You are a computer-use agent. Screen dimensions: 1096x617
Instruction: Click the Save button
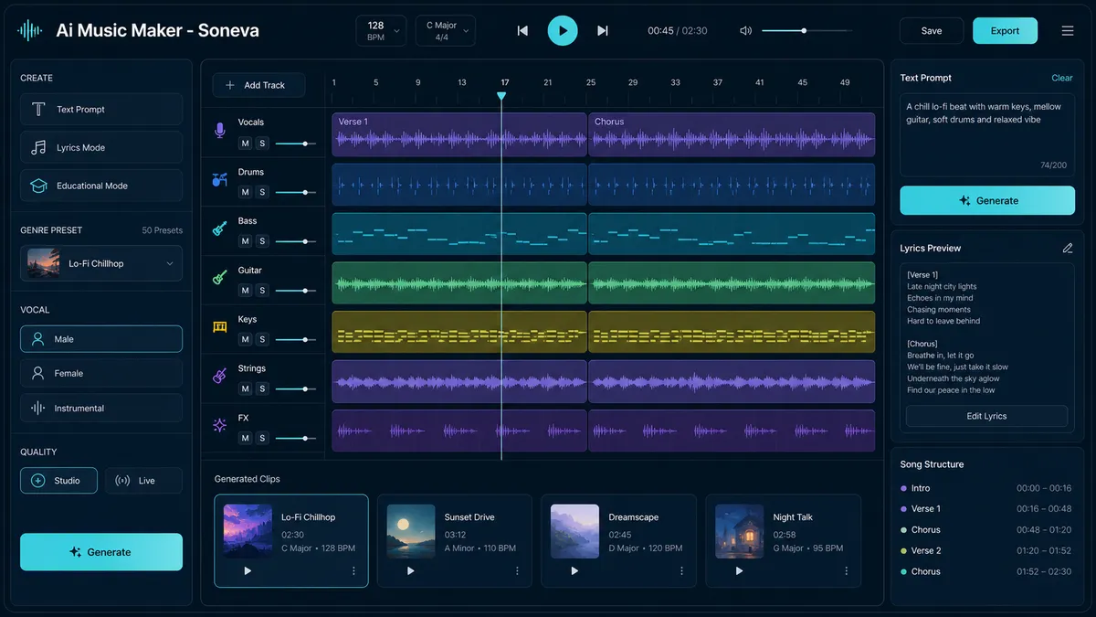[932, 30]
